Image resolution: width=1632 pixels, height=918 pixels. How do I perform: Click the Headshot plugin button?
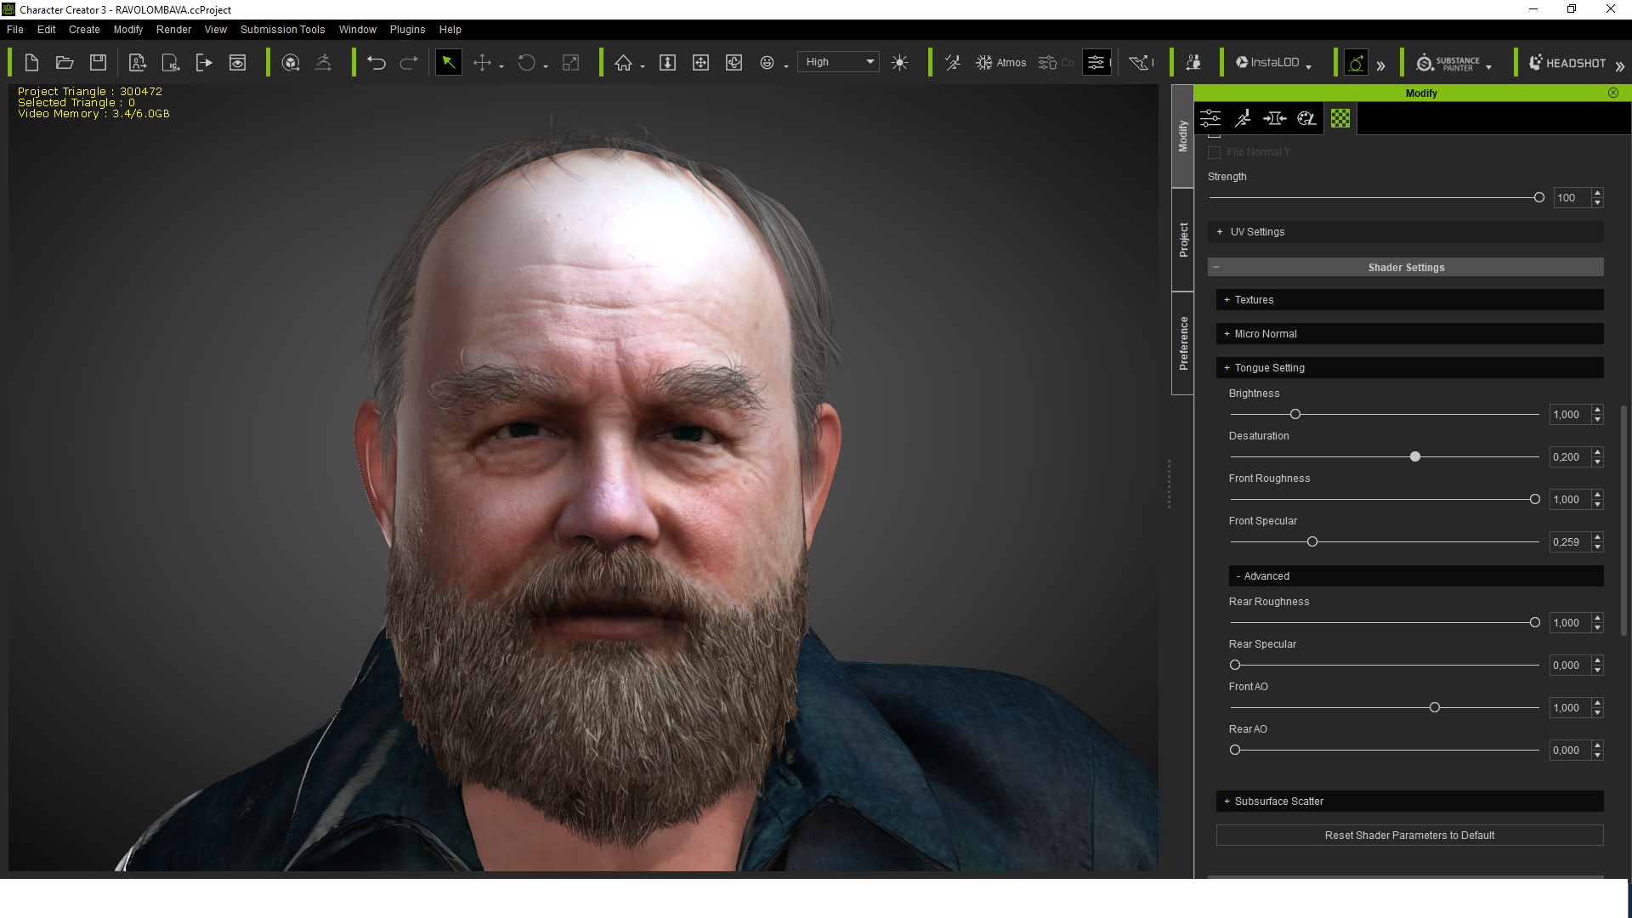[x=1567, y=63]
